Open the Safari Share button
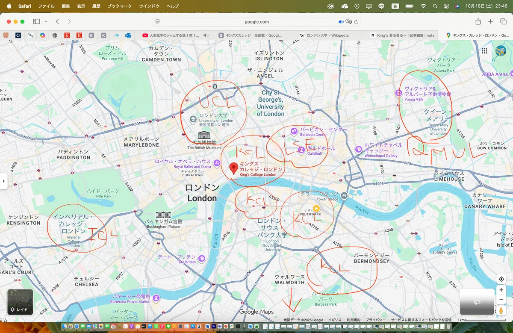 pyautogui.click(x=478, y=21)
